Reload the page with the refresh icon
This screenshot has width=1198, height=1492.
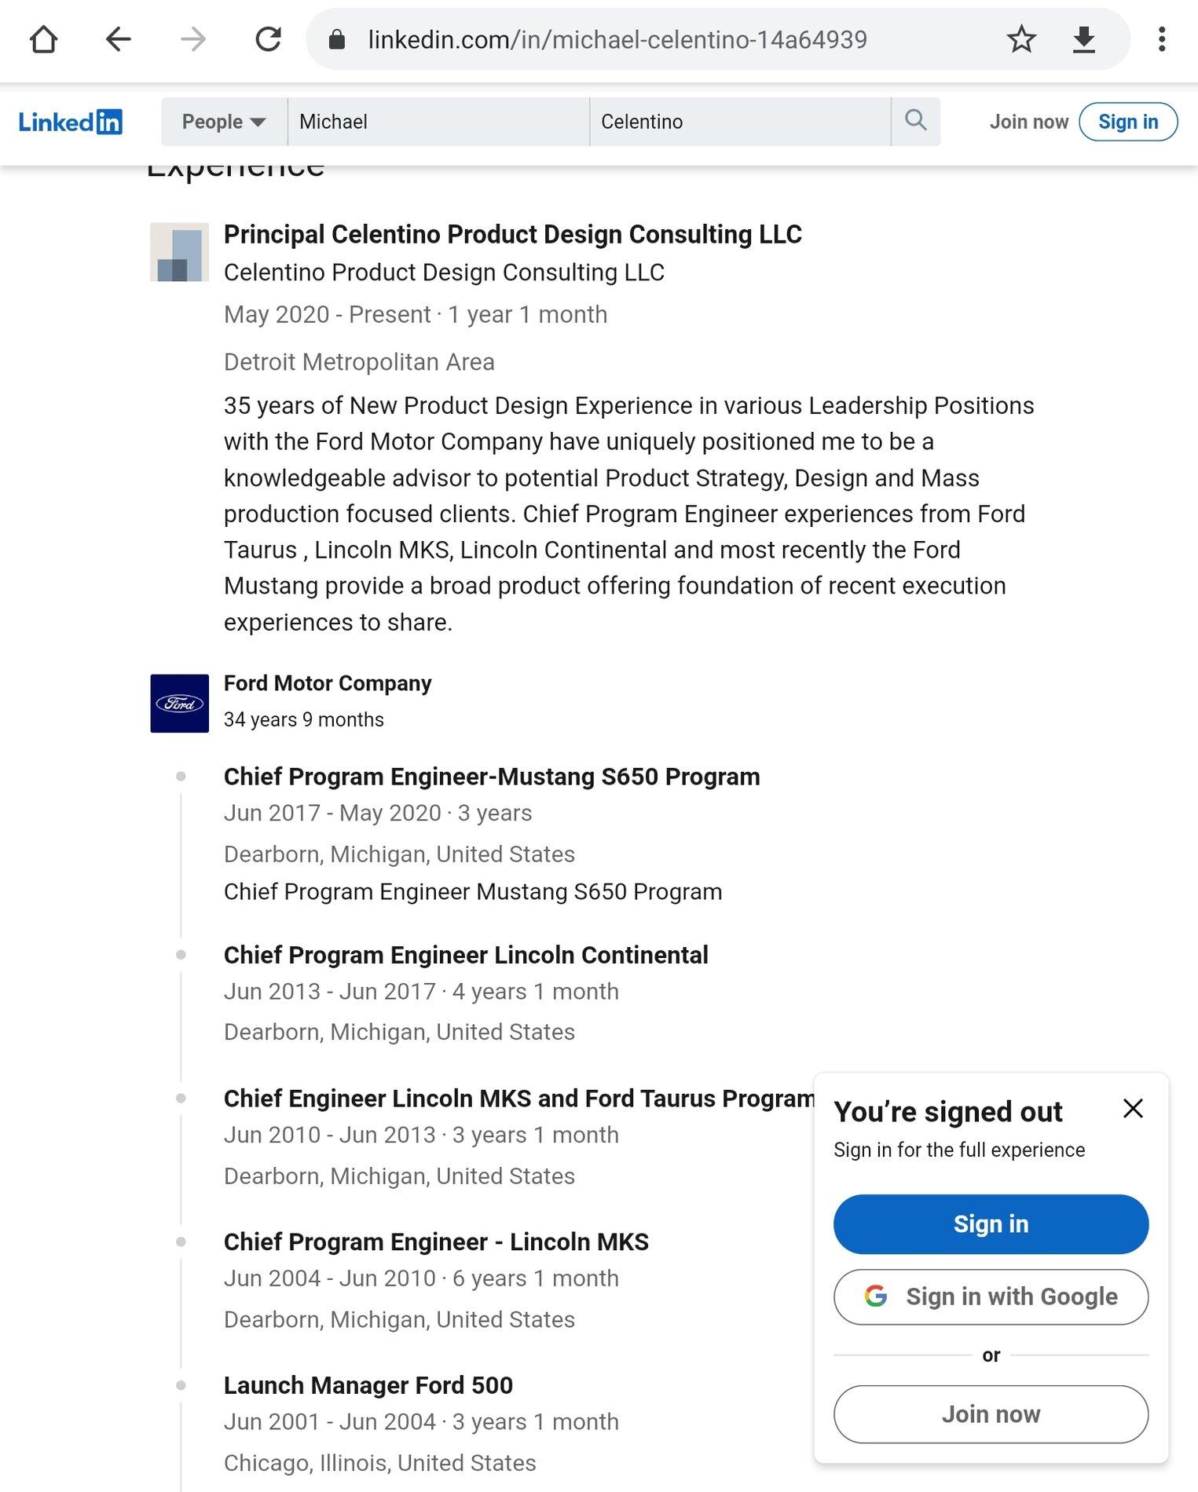pyautogui.click(x=268, y=39)
